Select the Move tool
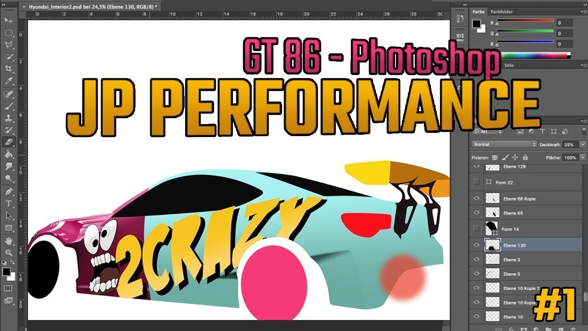Viewport: 588px width, 331px height. tap(9, 21)
